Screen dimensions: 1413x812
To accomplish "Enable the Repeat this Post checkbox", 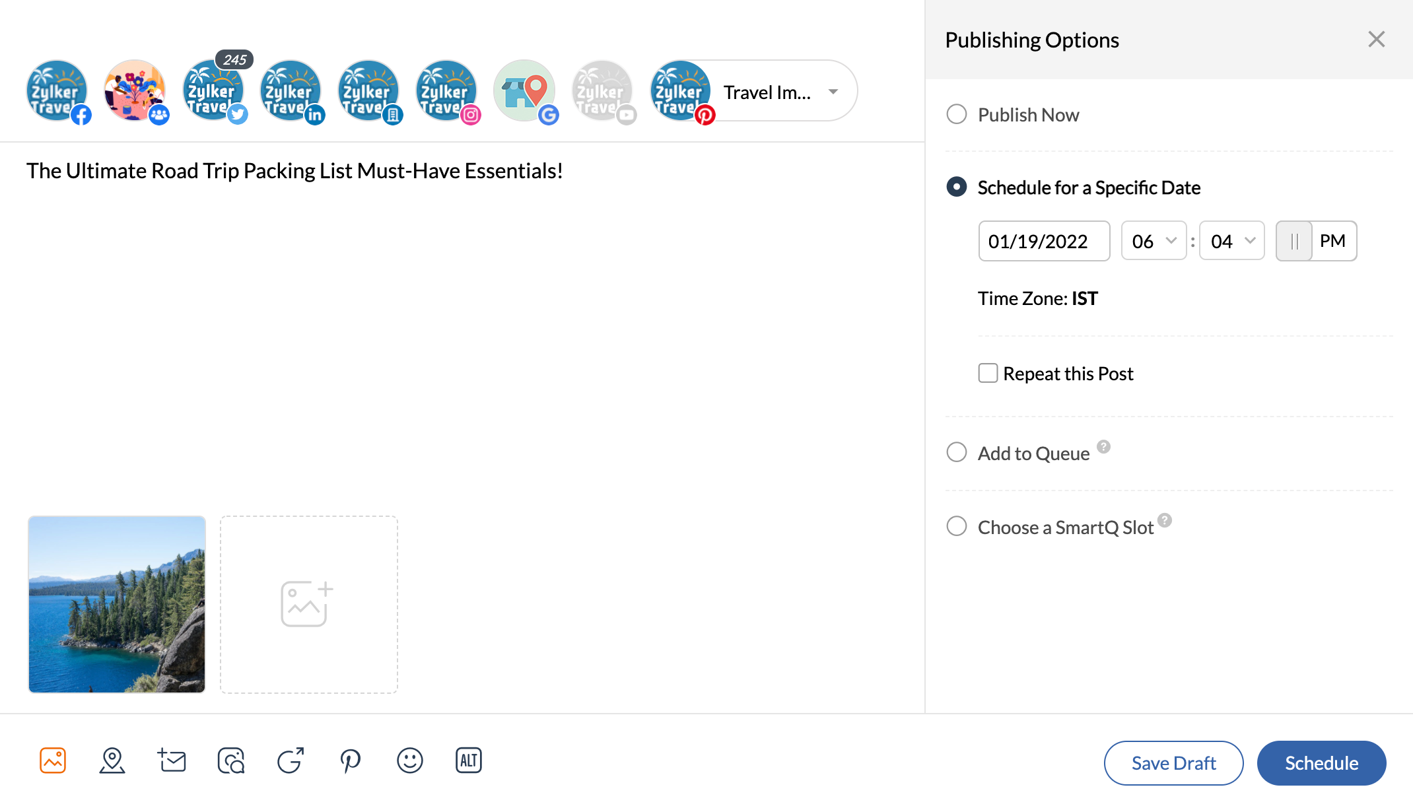I will pyautogui.click(x=988, y=373).
